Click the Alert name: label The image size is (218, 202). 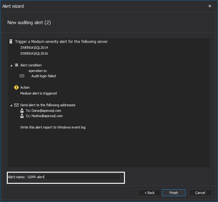[16, 177]
